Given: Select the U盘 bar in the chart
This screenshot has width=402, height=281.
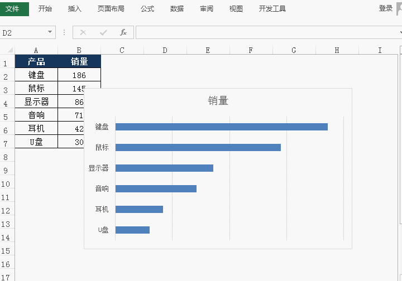Looking at the screenshot, I should click(x=132, y=230).
